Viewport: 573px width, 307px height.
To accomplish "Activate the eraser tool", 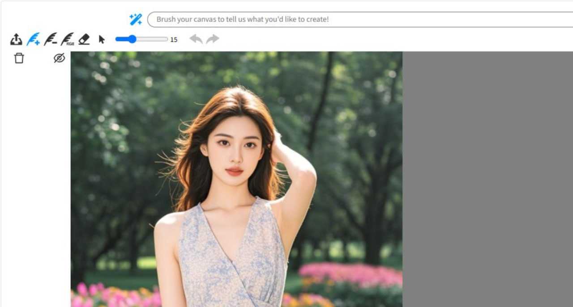I will coord(85,39).
